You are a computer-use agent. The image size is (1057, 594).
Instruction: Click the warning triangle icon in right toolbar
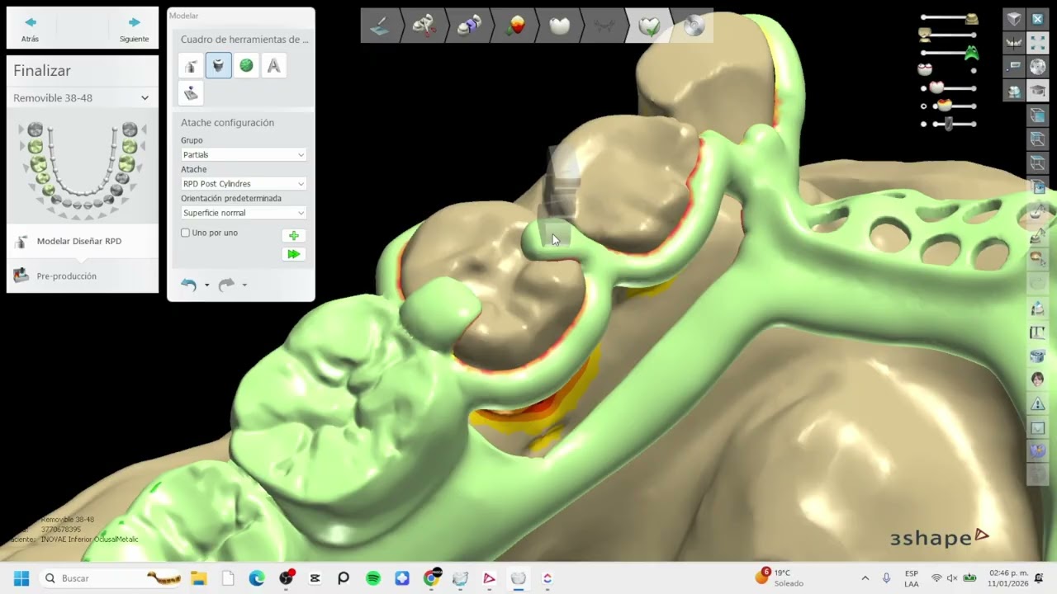point(1038,403)
